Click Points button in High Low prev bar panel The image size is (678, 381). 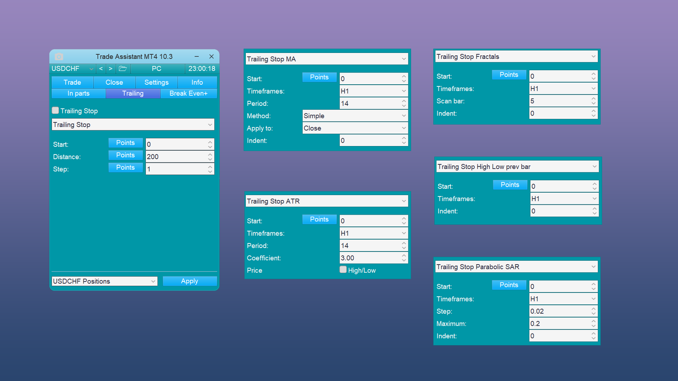coord(510,185)
